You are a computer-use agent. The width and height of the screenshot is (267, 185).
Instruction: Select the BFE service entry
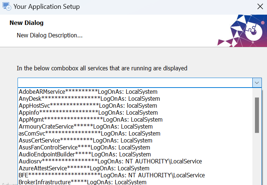[x=112, y=175]
